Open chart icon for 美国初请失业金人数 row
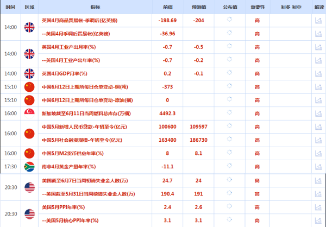The width and height of the screenshot is (326, 227). [x=318, y=181]
